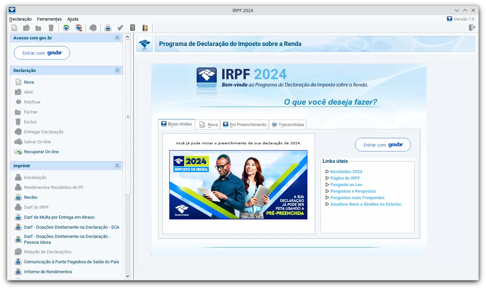Expand the Novidades 2024 link arrow
The height and width of the screenshot is (289, 486).
click(x=327, y=172)
